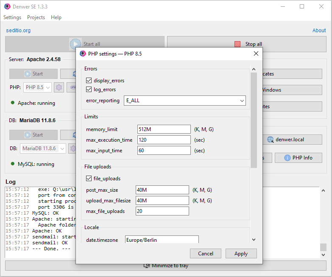Click the memory_limit field
332x277 pixels.
(x=164, y=129)
